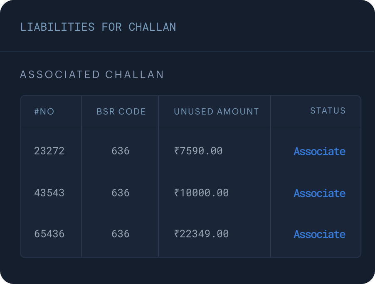Select the BSR CODE column header
The width and height of the screenshot is (375, 284).
pyautogui.click(x=121, y=111)
